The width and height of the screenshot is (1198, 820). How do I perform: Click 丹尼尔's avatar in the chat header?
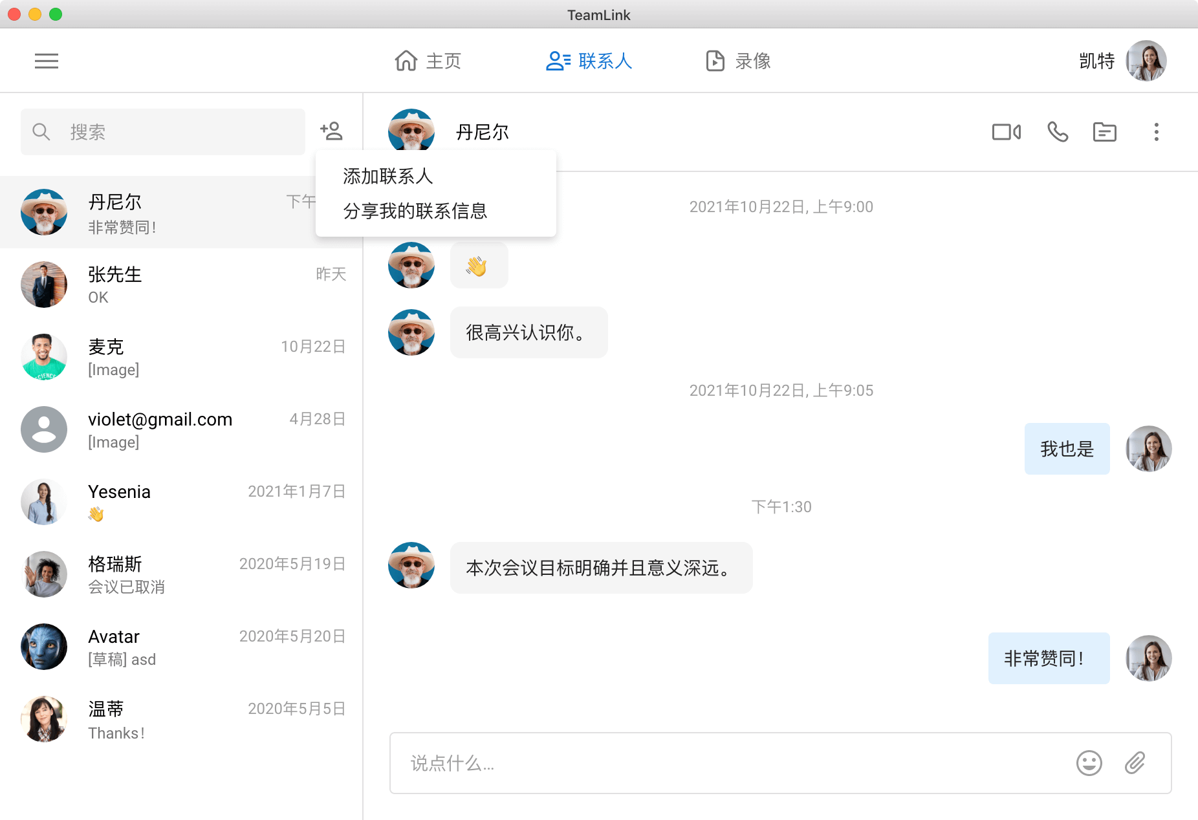(411, 132)
